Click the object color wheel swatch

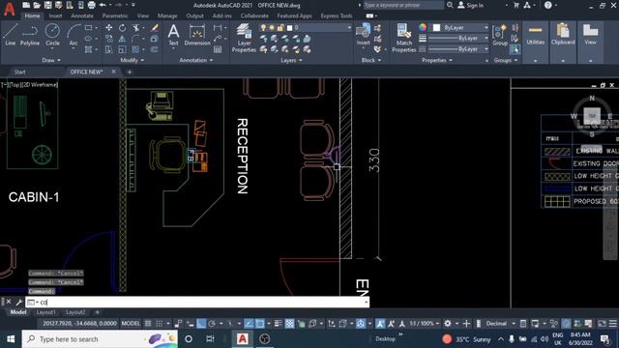click(423, 27)
